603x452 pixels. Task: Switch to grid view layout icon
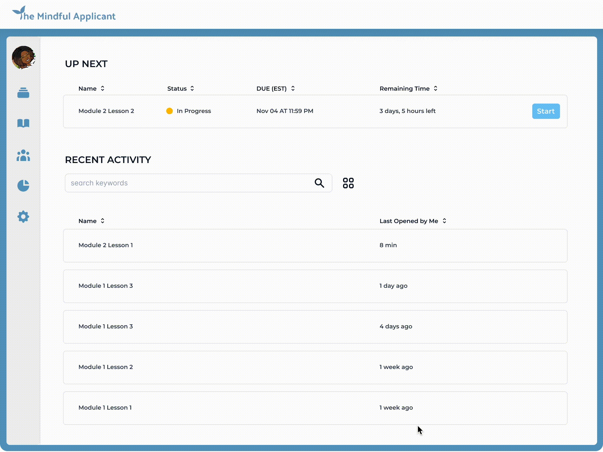click(348, 183)
